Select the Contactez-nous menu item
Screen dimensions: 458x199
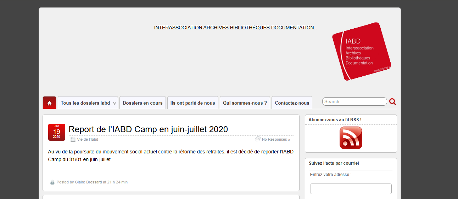292,103
